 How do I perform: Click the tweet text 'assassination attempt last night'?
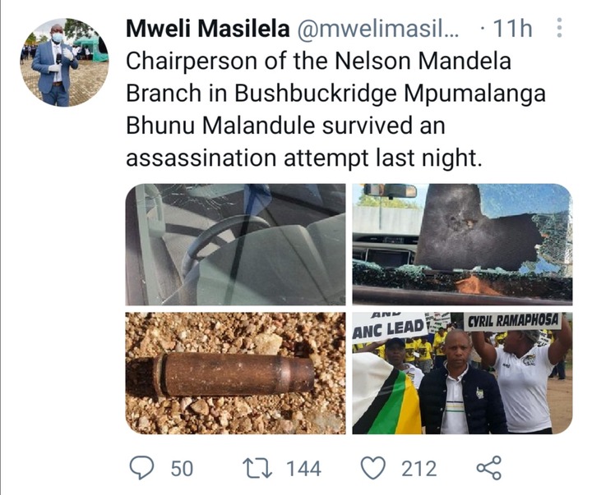pos(304,158)
